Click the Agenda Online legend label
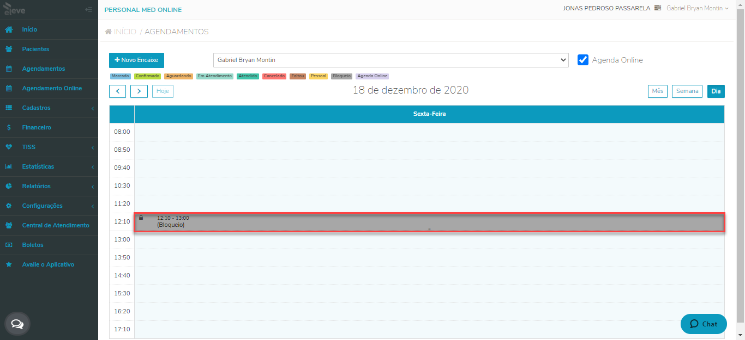The height and width of the screenshot is (340, 745). [x=372, y=76]
